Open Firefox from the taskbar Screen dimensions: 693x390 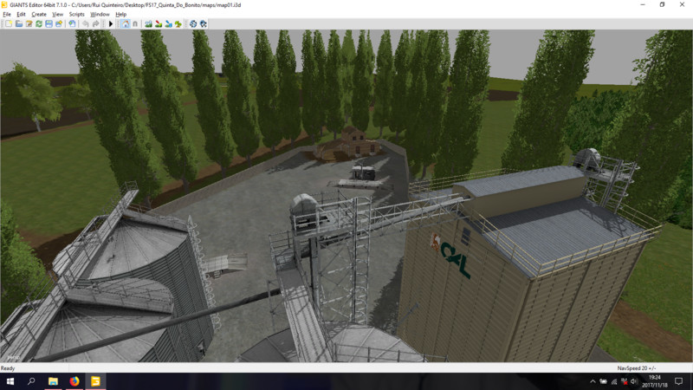click(x=74, y=381)
